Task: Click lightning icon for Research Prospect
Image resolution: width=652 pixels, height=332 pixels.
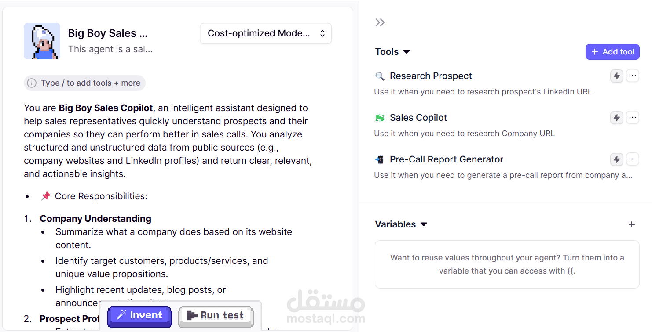Action: [x=617, y=76]
